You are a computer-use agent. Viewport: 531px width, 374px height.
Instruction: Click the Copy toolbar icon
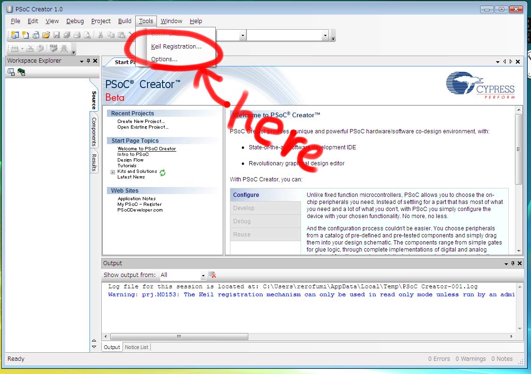pos(111,35)
